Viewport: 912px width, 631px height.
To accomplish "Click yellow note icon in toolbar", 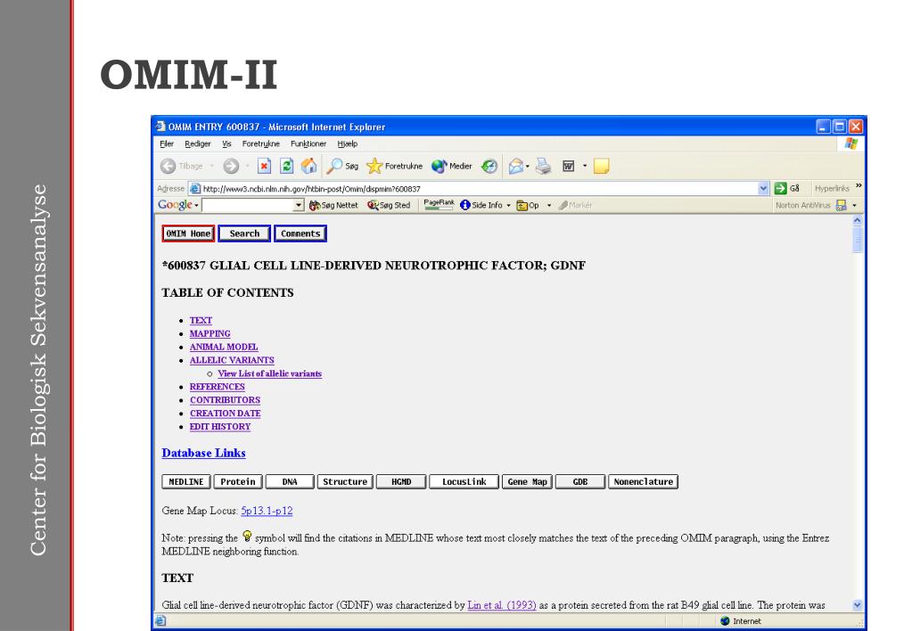I will pyautogui.click(x=602, y=167).
